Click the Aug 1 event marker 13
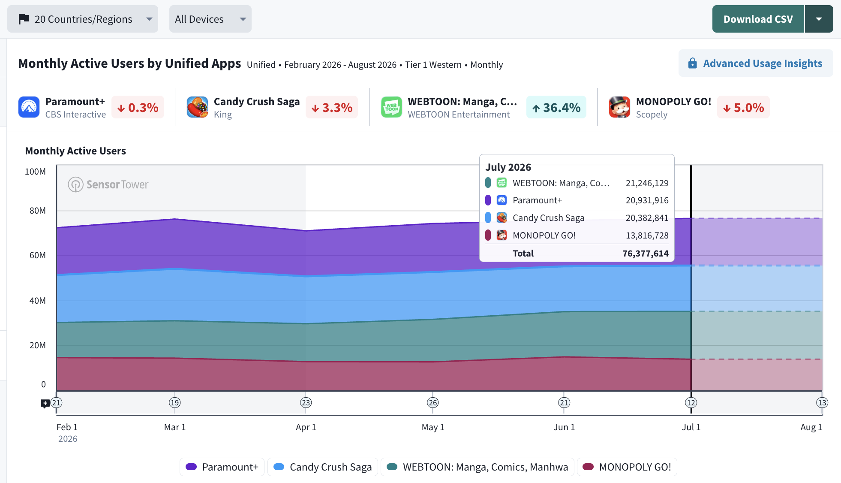This screenshot has height=483, width=841. coord(822,403)
